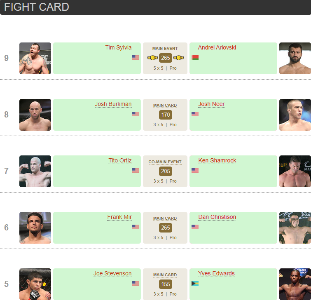The width and height of the screenshot is (311, 303).
Task: View Dan Christison's fighter page
Action: 217,217
